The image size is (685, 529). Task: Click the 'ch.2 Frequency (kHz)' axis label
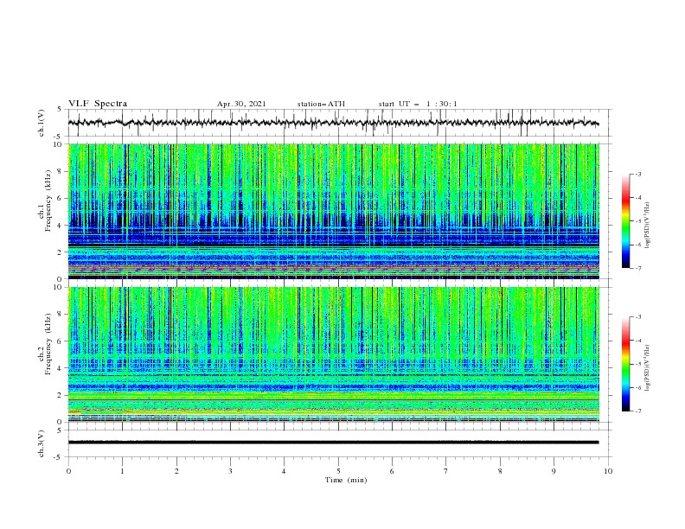coord(45,343)
